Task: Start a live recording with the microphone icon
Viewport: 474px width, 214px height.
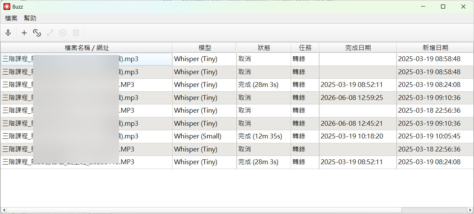Action: [x=8, y=33]
